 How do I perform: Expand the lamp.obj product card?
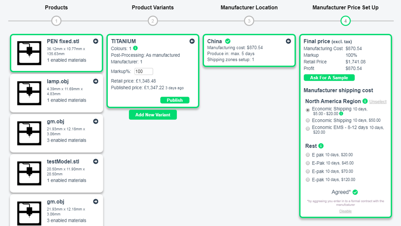click(96, 81)
